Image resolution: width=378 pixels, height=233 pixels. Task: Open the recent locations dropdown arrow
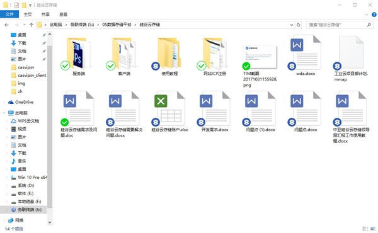25,25
